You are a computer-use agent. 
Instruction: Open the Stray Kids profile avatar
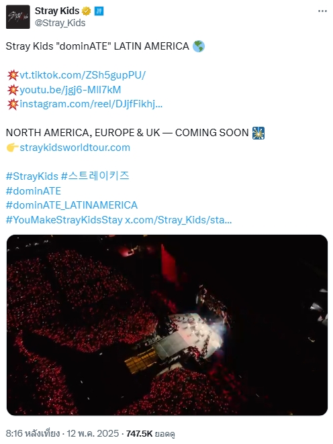18,17
